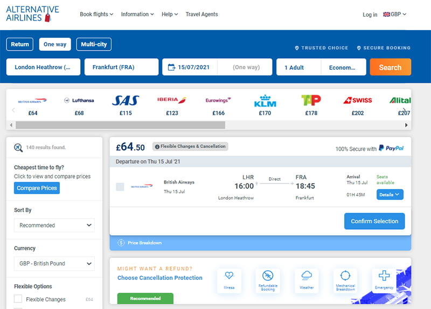Click the Seats available text
The height and width of the screenshot is (309, 431).
385,180
